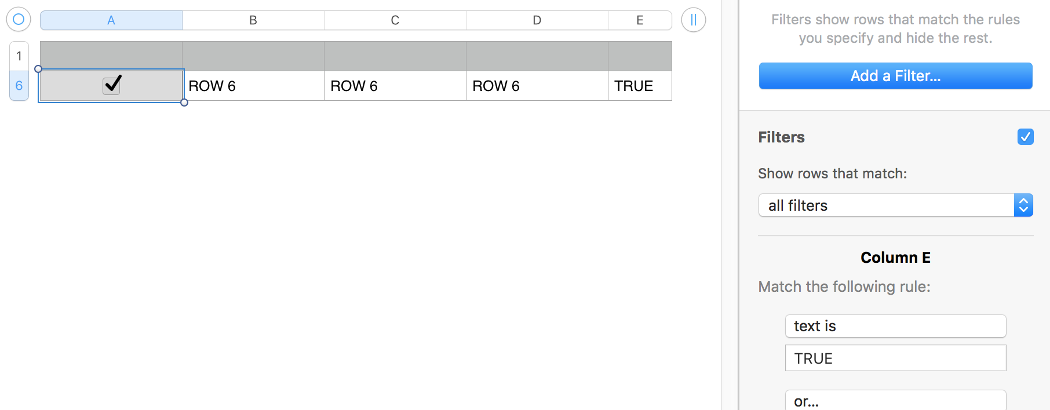Select column D header

[x=537, y=20]
